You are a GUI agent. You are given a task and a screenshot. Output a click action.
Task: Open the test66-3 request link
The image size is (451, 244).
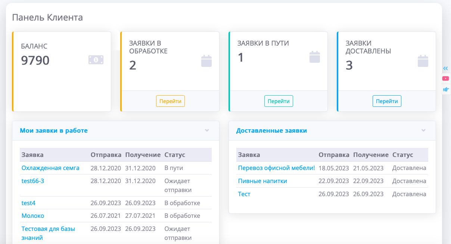click(33, 181)
